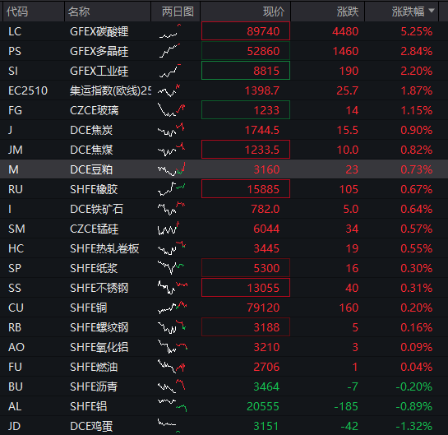The height and width of the screenshot is (435, 448).
Task: Select the EC2510 contract code
Action: pos(28,90)
